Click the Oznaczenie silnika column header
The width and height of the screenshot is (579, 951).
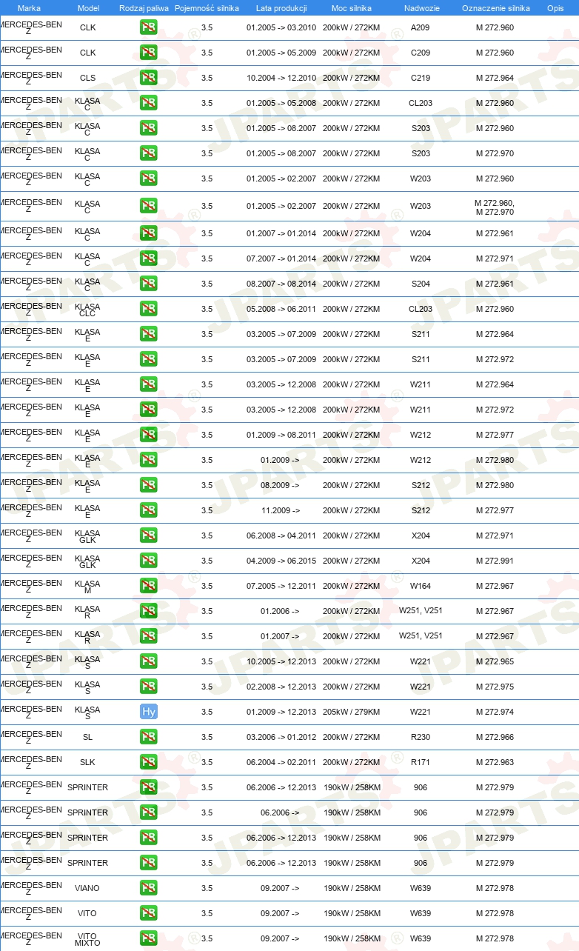495,7
